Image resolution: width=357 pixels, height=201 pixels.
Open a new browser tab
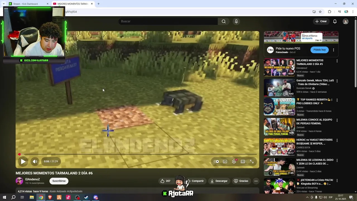pyautogui.click(x=98, y=4)
